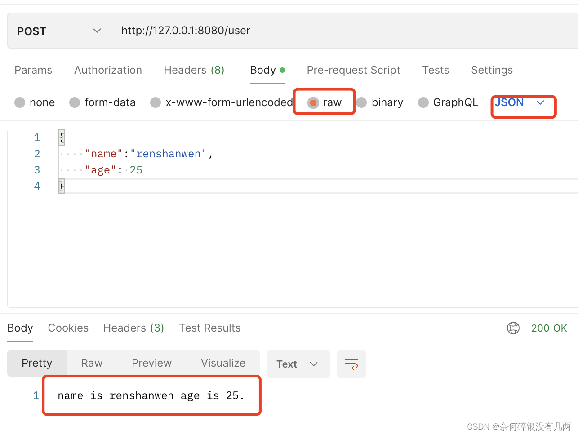Screen dimensions: 578x435
Task: Click the "renshanwen" value in editor
Action: tap(169, 154)
